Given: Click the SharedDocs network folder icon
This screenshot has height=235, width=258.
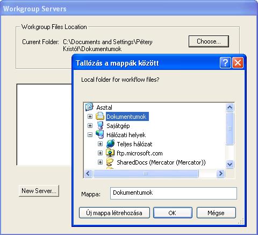Looking at the screenshot, I should pos(110,162).
